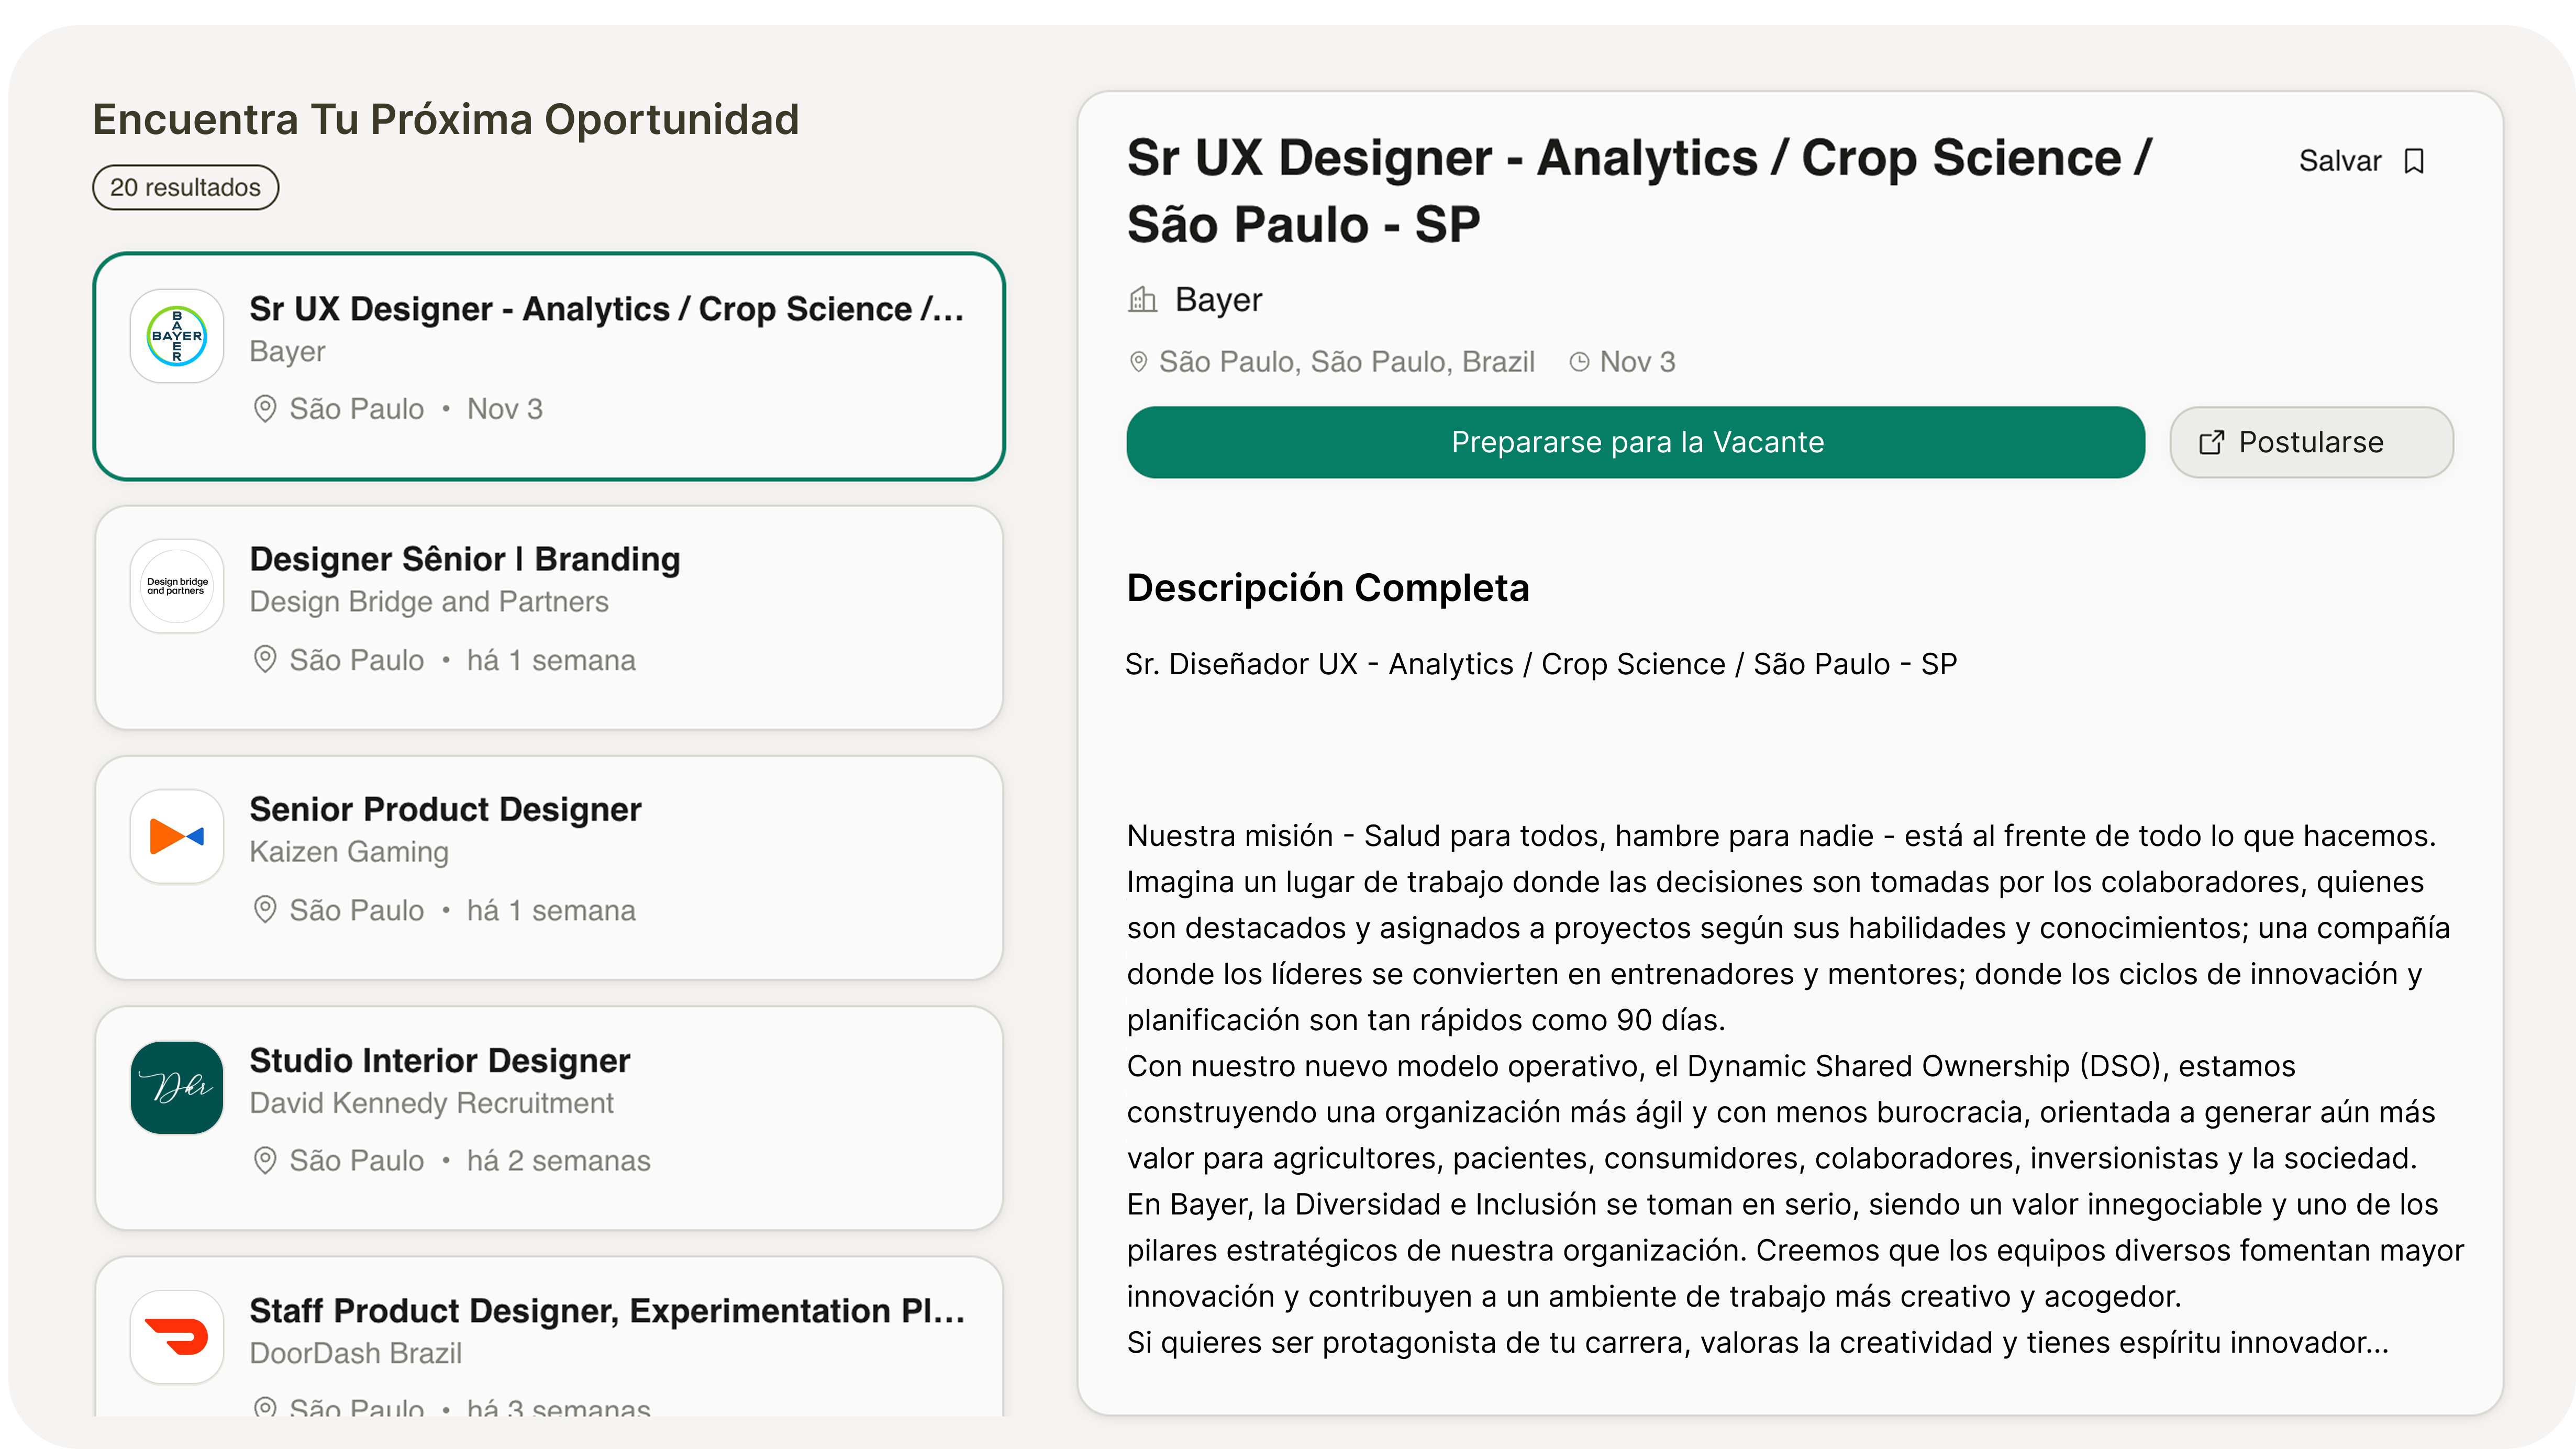Open the Studio Interior Designer listing
The image size is (2576, 1449).
[x=549, y=1118]
